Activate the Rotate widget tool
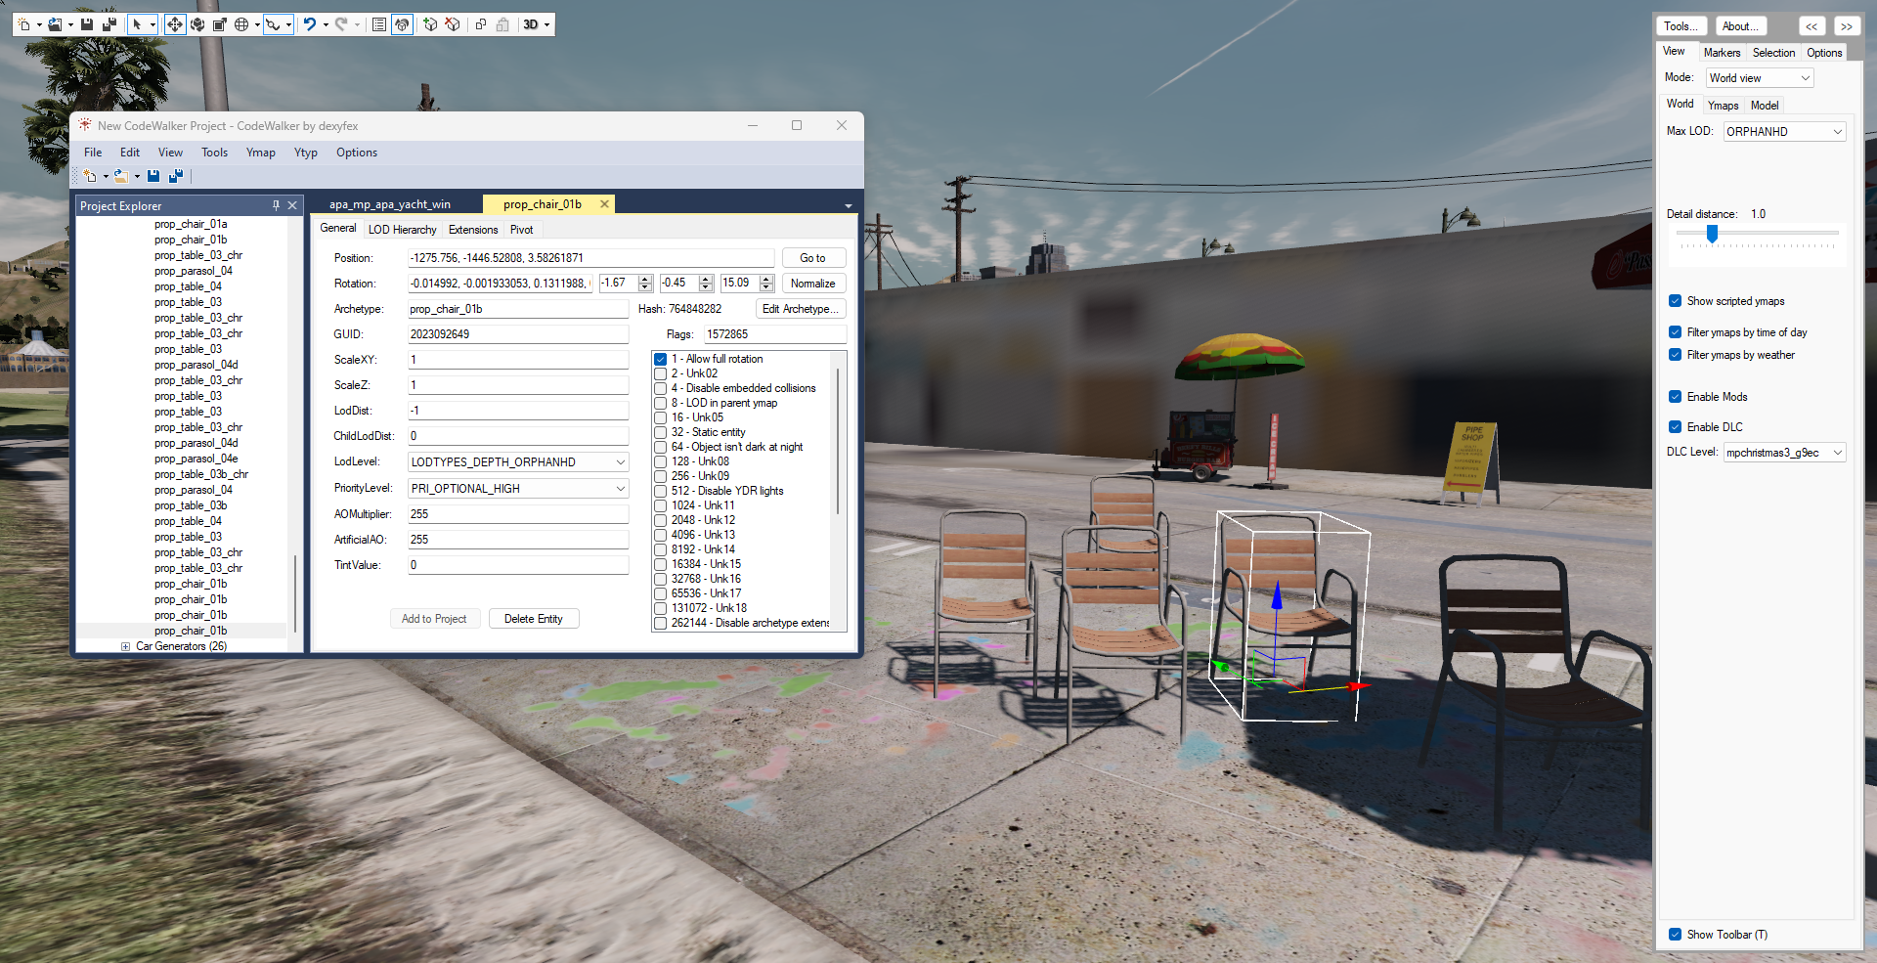The width and height of the screenshot is (1877, 963). point(197,24)
